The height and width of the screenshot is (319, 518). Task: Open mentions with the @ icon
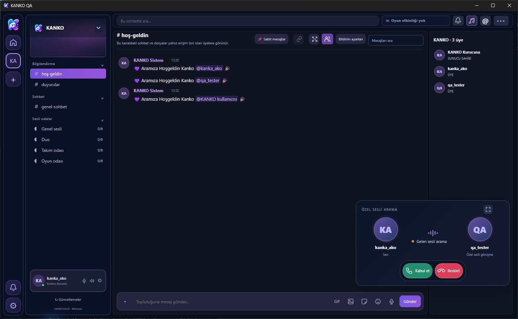click(x=485, y=21)
